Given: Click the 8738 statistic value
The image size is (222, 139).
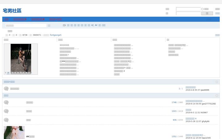Looking at the screenshot, I should click(x=25, y=35).
